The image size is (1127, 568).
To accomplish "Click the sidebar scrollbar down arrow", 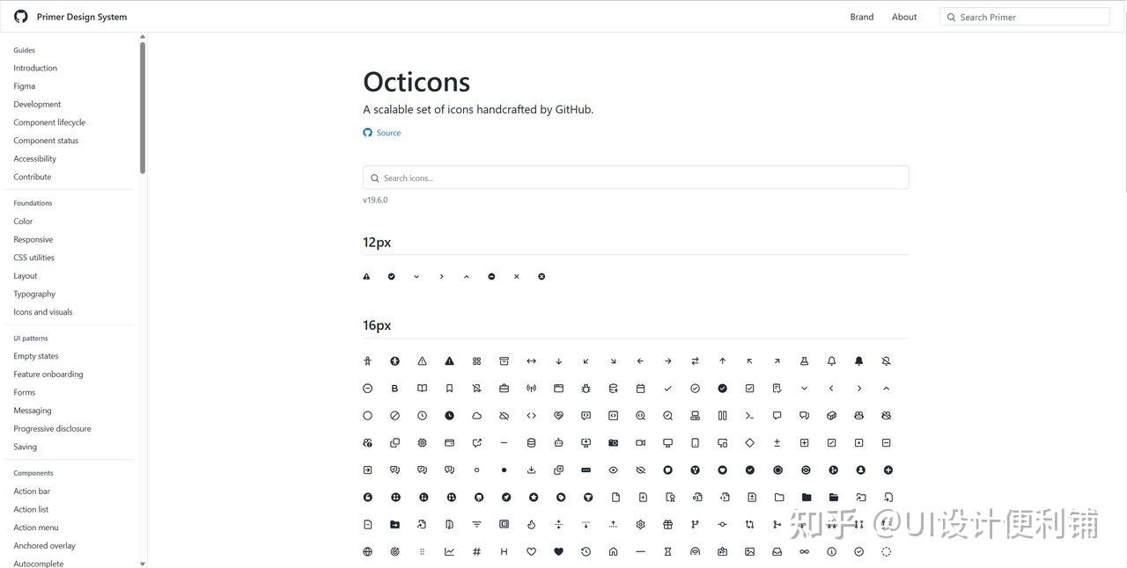I will click(143, 564).
